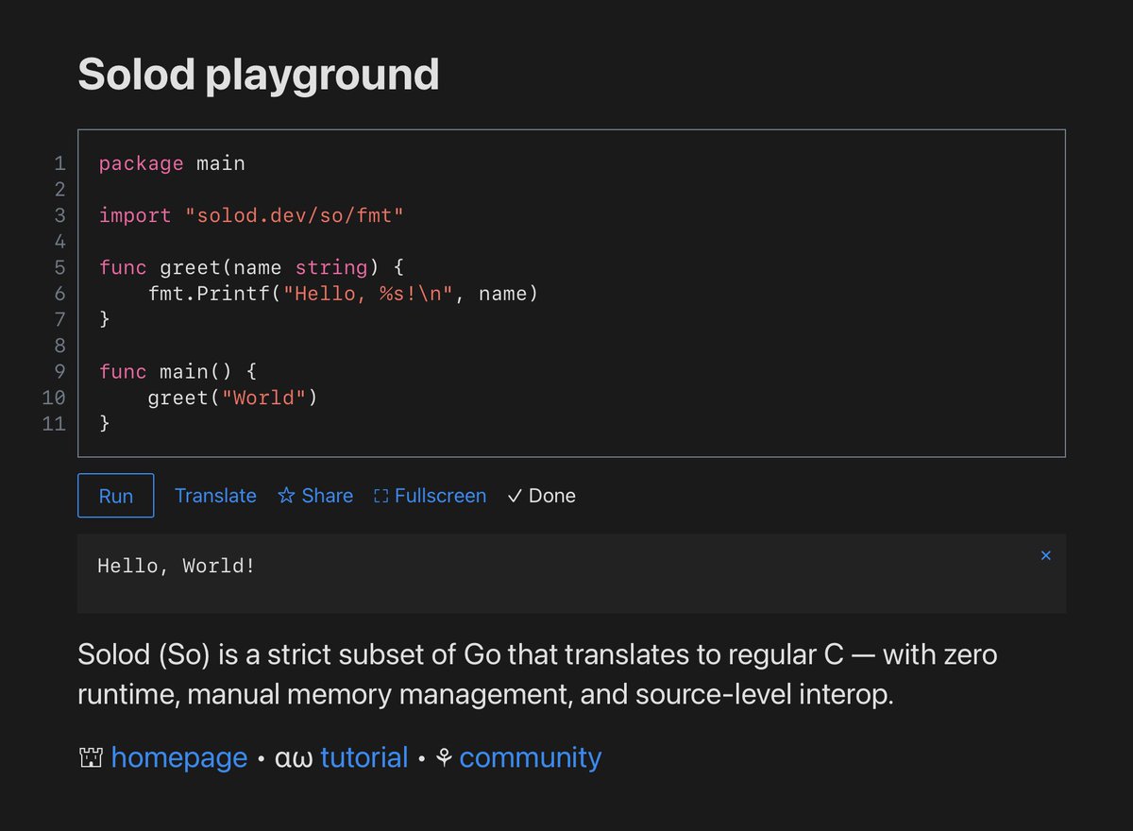Click the import "solod.dev/so/fmt" line

tap(251, 215)
